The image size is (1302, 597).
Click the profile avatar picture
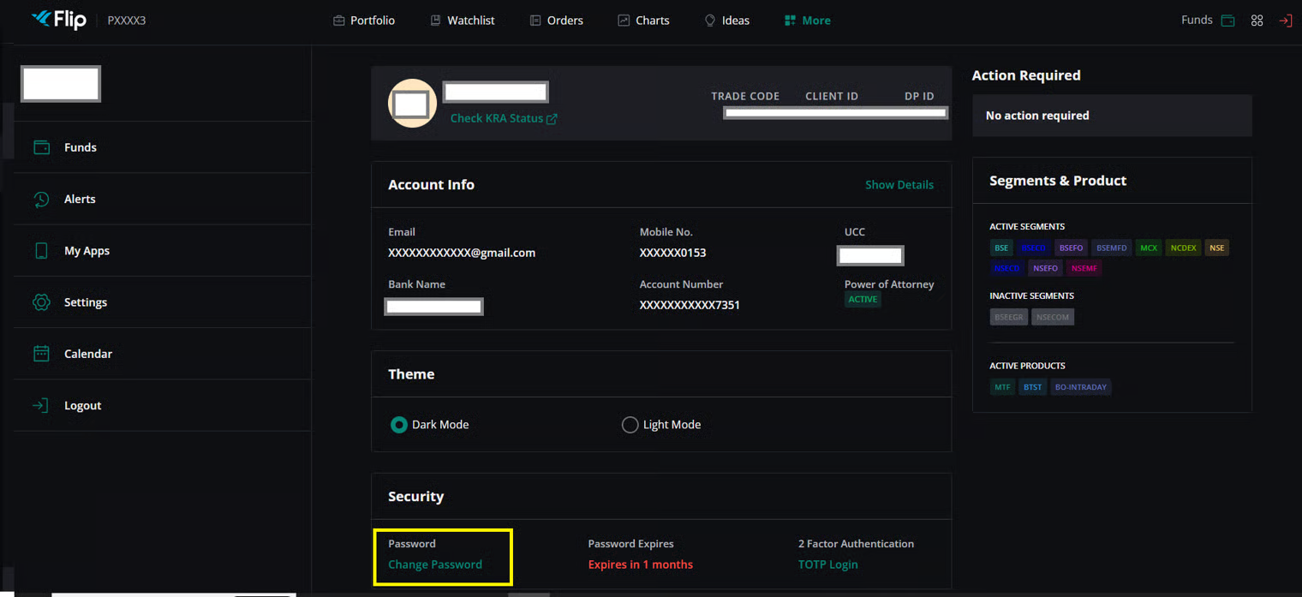(412, 104)
